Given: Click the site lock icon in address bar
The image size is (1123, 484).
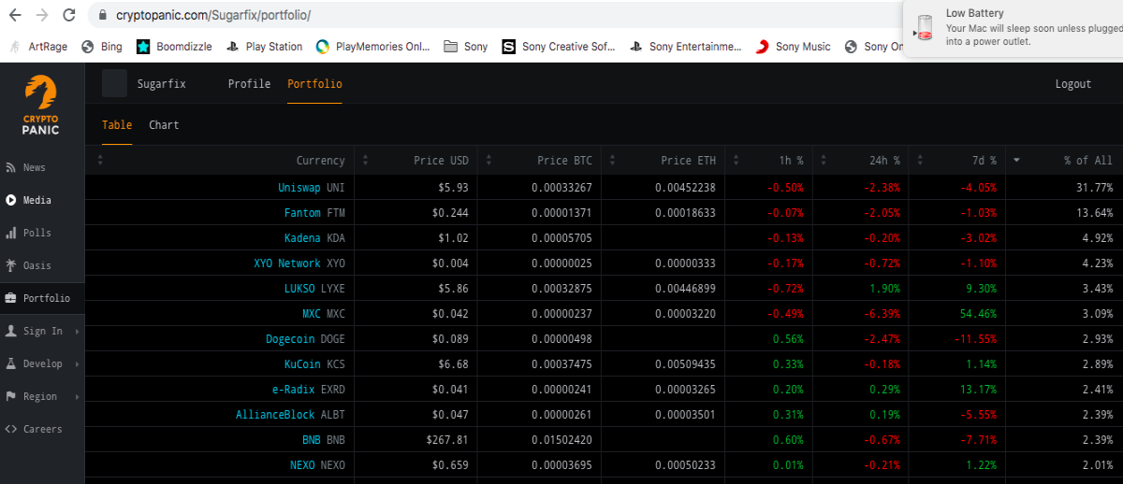Looking at the screenshot, I should [103, 15].
